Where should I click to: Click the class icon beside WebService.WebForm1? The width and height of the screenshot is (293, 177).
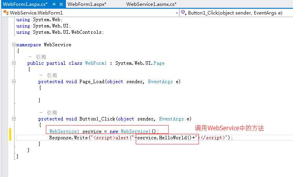coord(6,13)
